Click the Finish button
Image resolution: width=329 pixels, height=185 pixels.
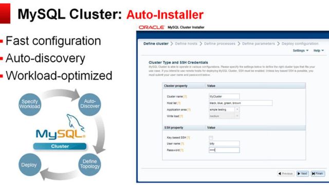pos(318,174)
